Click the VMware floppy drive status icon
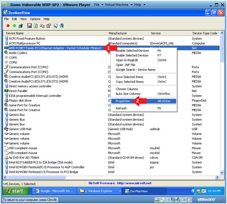Screen dimensions: 227x204 pos(167,200)
